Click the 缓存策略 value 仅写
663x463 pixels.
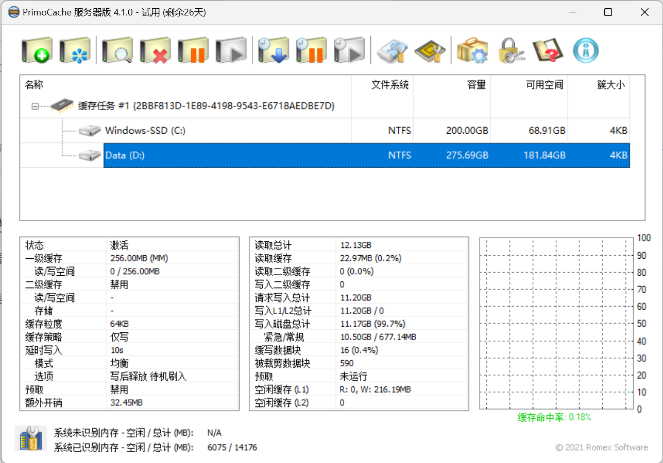[119, 337]
